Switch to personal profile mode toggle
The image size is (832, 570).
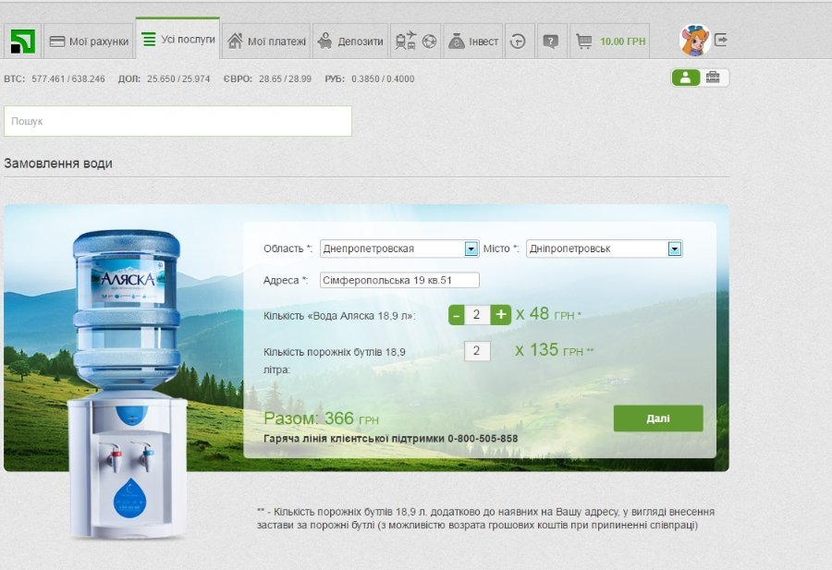point(685,78)
